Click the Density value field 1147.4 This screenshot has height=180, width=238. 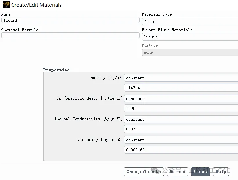[x=181, y=88]
